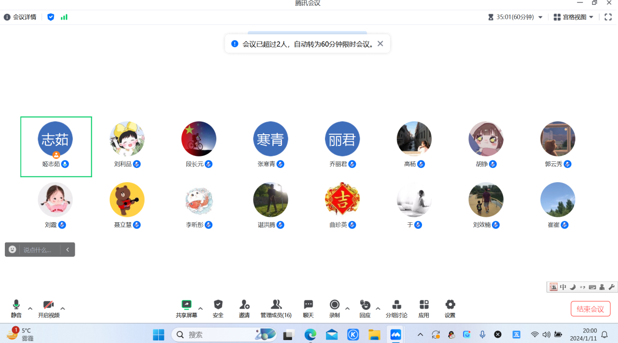Click the Security (安全) shield icon
The height and width of the screenshot is (343, 618).
click(218, 308)
